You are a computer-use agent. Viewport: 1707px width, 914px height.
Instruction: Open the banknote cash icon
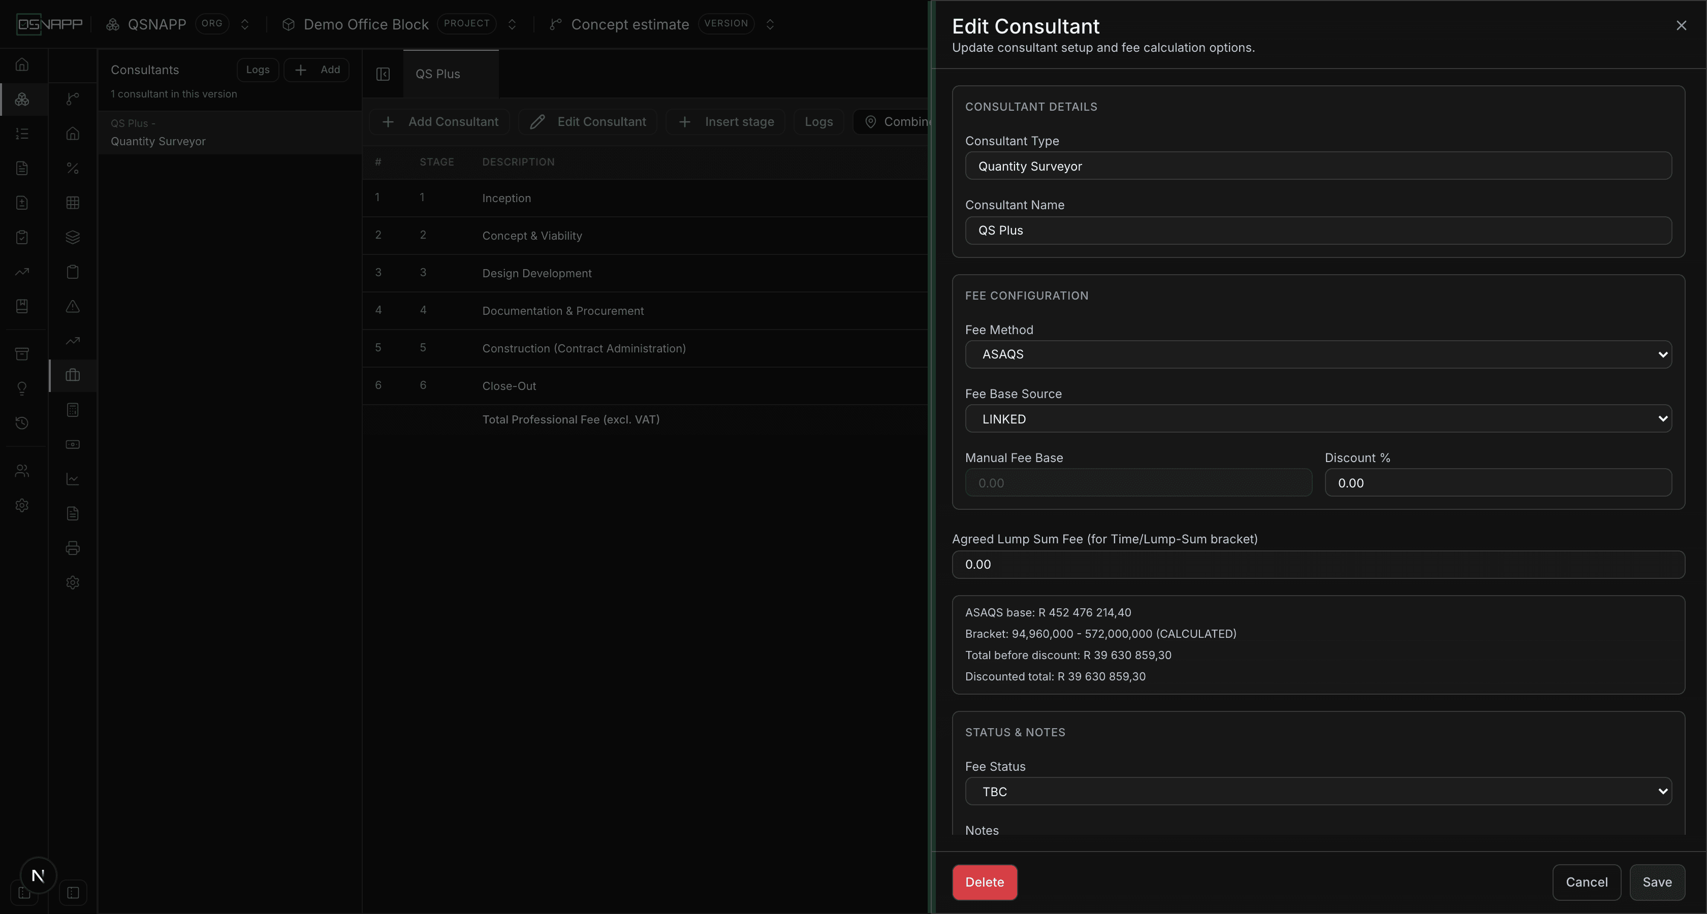(73, 444)
